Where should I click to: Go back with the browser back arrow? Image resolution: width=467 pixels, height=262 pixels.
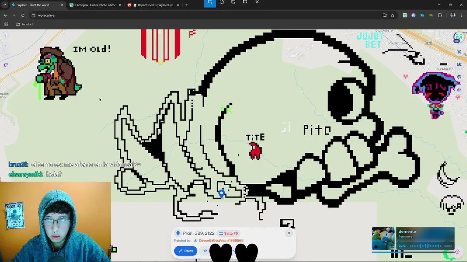pyautogui.click(x=5, y=15)
